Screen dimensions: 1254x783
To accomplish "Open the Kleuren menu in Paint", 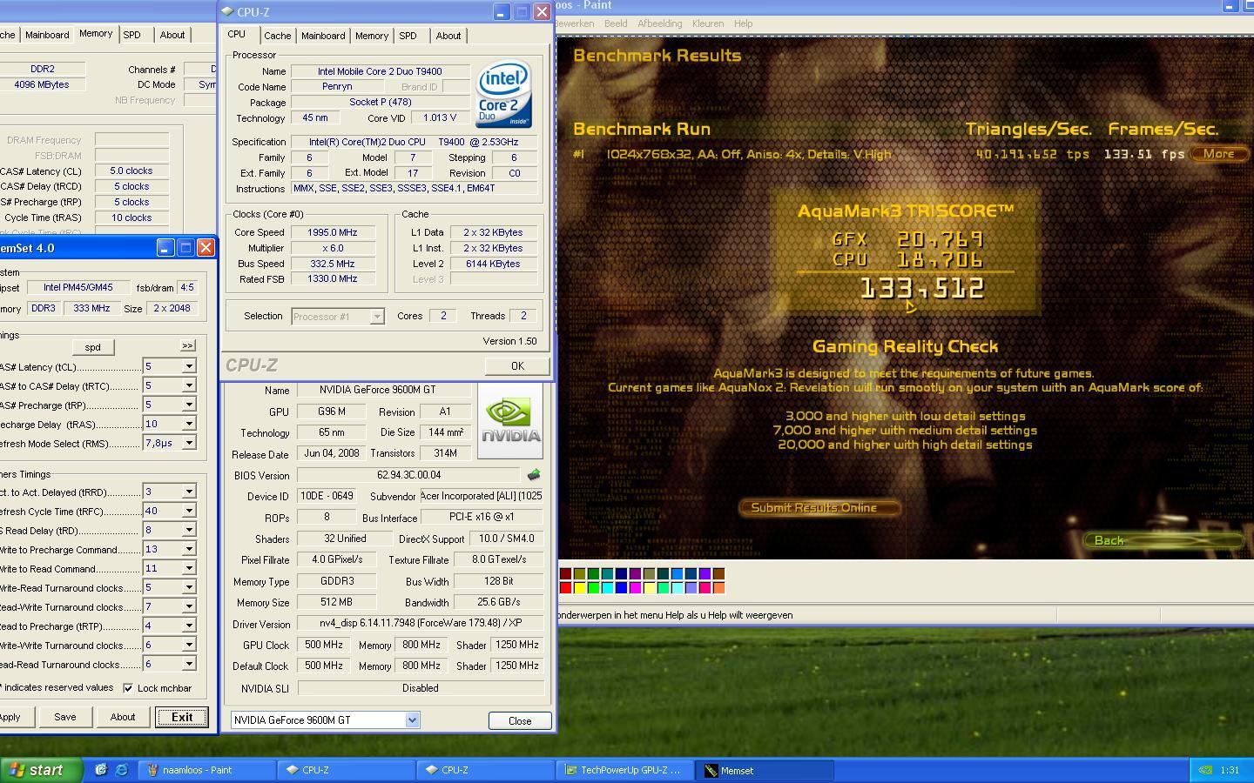I will pos(708,23).
